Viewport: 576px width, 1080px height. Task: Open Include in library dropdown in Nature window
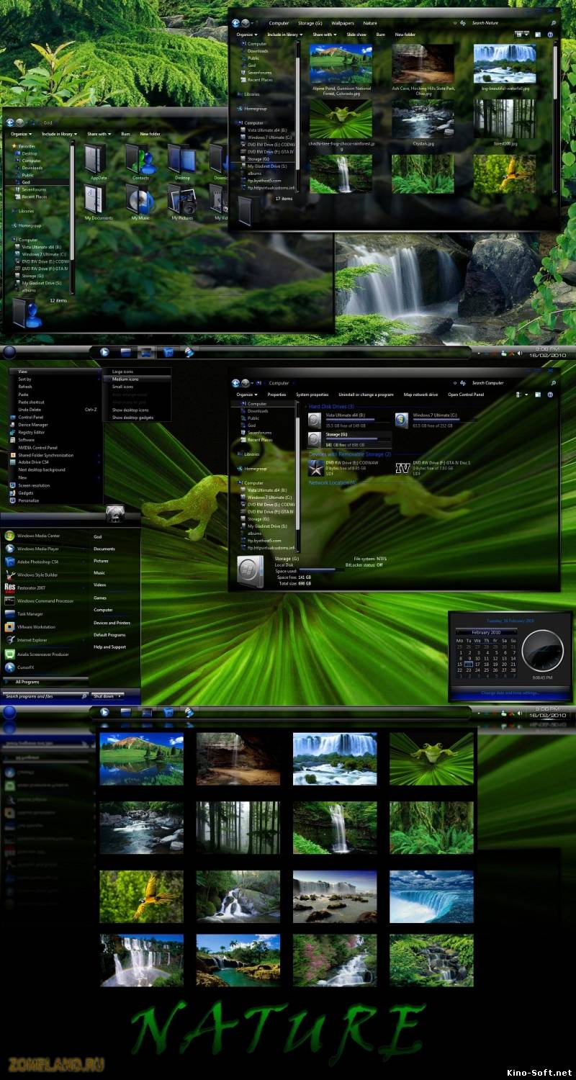pyautogui.click(x=284, y=35)
